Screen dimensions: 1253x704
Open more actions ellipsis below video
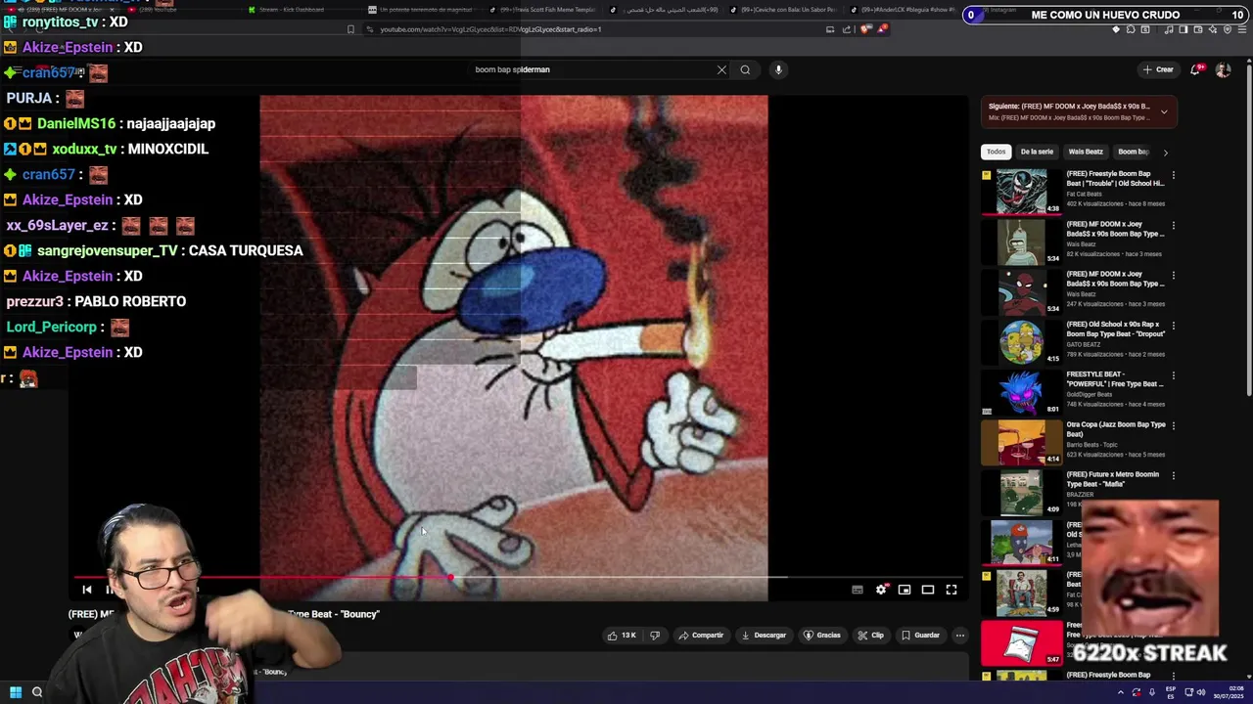click(x=960, y=636)
